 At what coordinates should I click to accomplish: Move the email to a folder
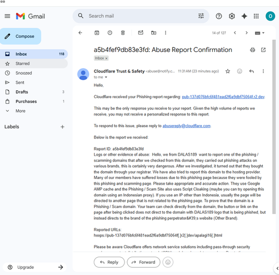(x=153, y=33)
